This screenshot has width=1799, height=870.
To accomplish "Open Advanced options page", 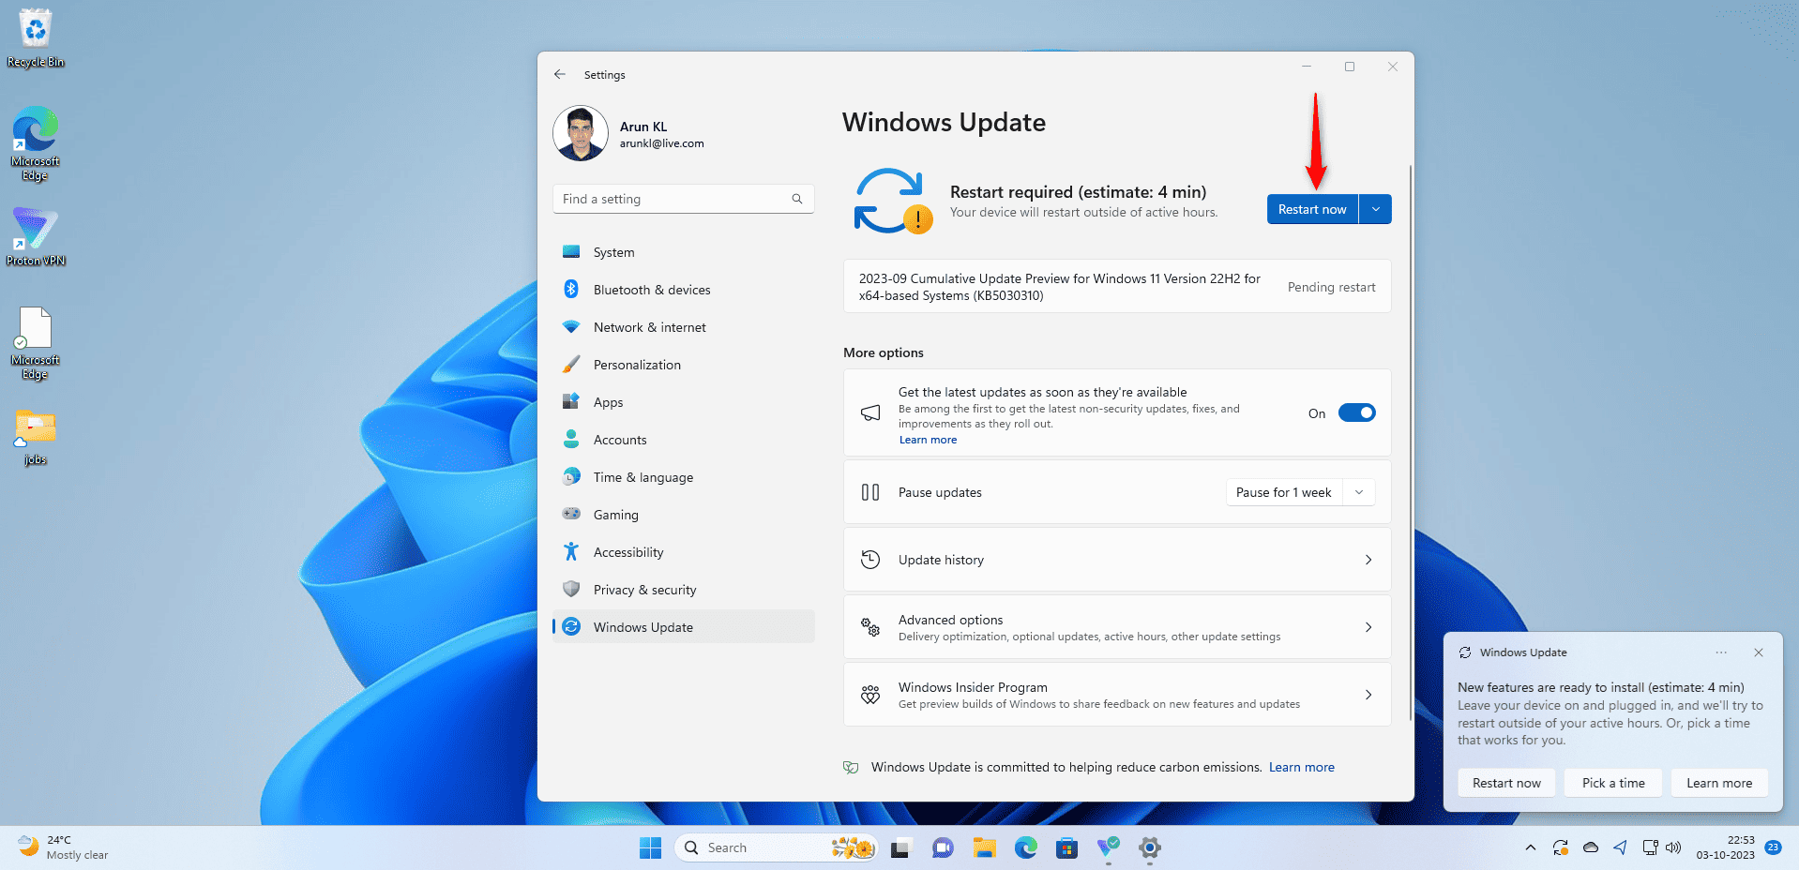I will [x=1116, y=627].
